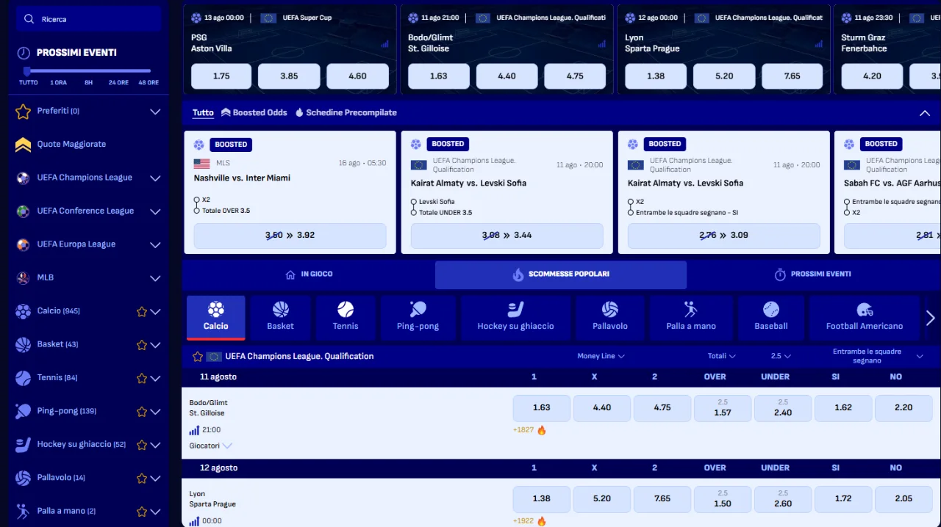This screenshot has height=527, width=941.
Task: Select the Basket sport tab
Action: 280,318
